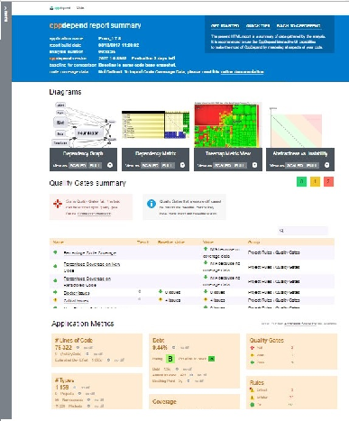This screenshot has width=349, height=421.
Task: Open Percentage Coverage on Refactored Code gate
Action: (87, 281)
